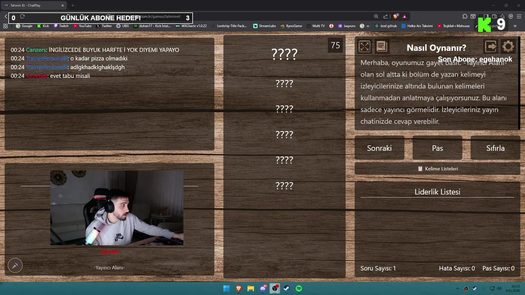Open Twitter bookmark

pyautogui.click(x=104, y=26)
